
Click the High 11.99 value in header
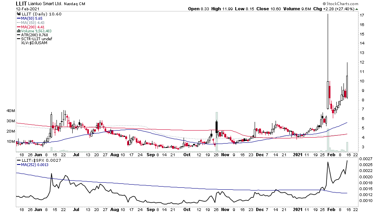[x=222, y=9]
